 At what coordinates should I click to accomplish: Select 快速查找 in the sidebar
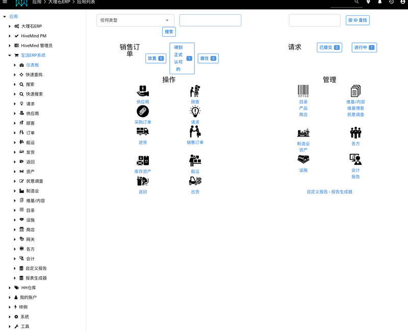click(x=34, y=74)
